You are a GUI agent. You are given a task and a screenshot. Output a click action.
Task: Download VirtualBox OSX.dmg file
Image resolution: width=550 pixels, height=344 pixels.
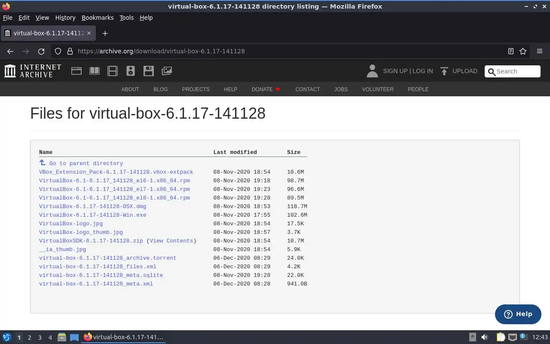pos(92,206)
